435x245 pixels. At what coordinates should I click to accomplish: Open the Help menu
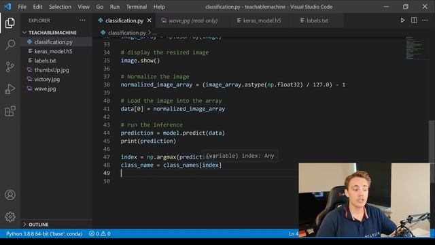click(159, 7)
